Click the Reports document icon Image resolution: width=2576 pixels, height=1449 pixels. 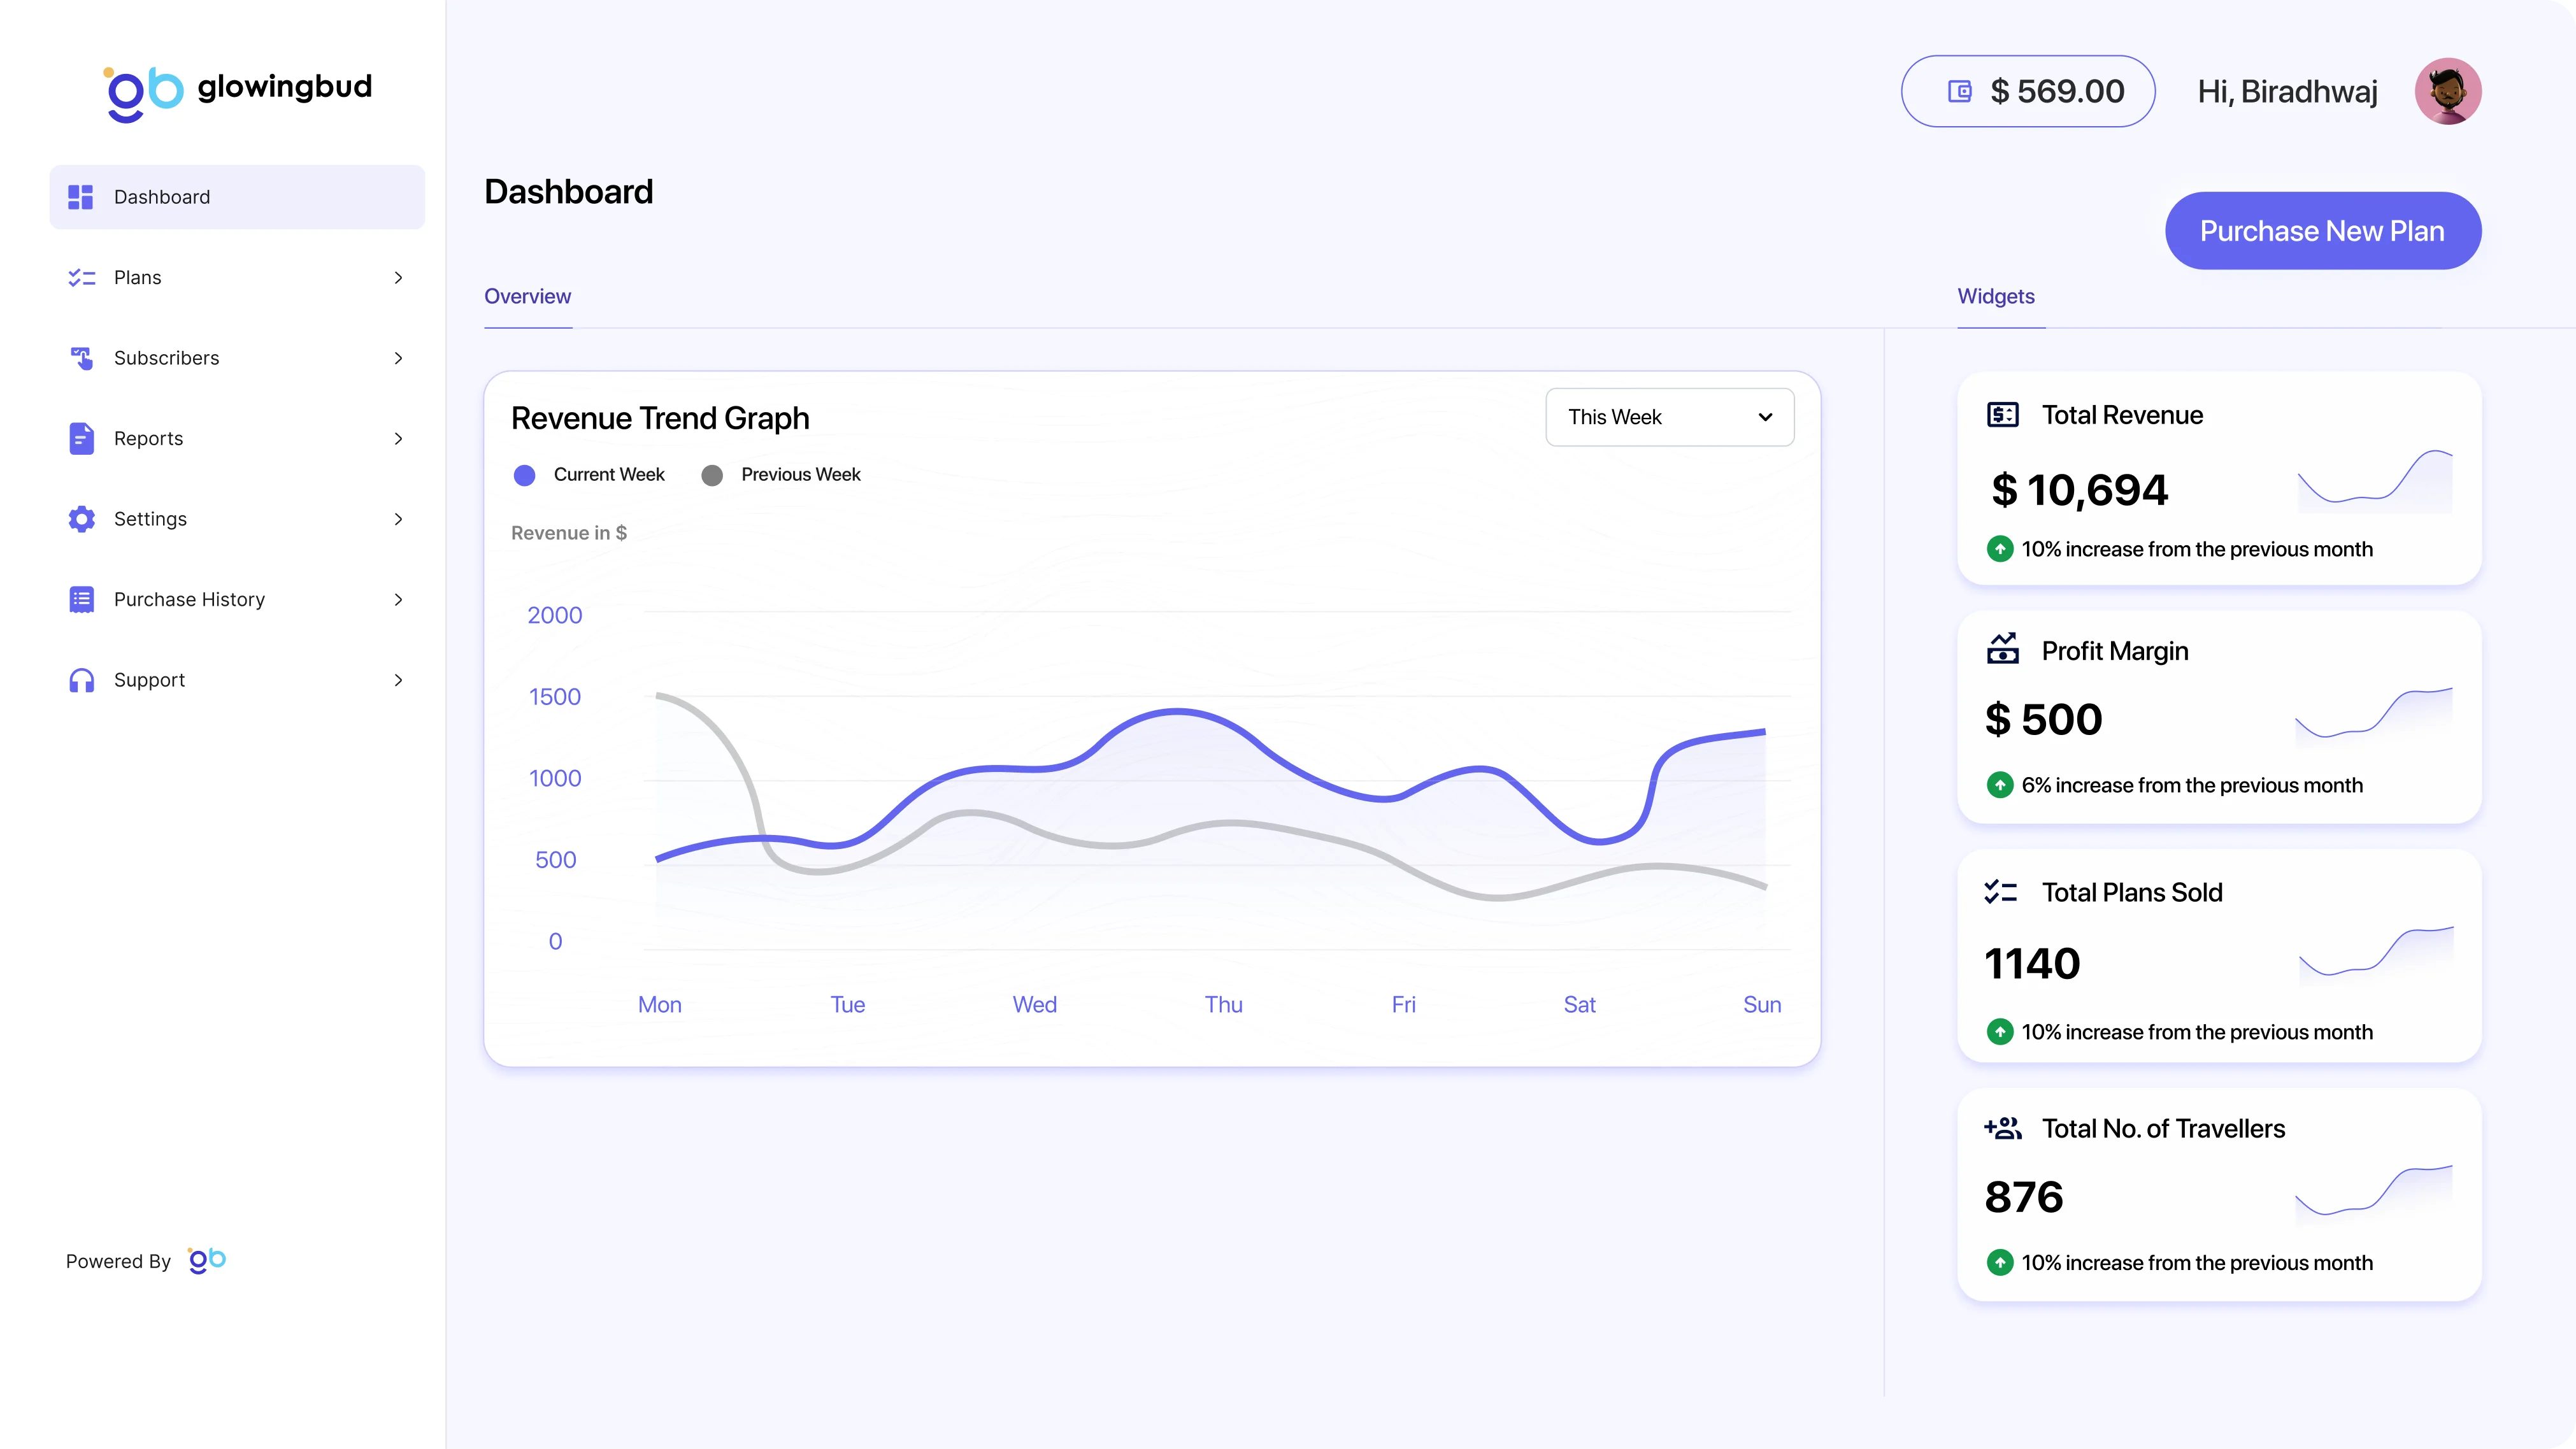pos(81,438)
